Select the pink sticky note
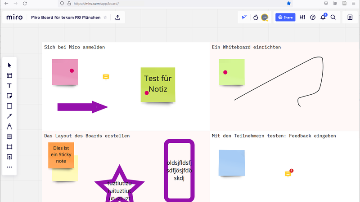The width and height of the screenshot is (360, 202). [65, 72]
